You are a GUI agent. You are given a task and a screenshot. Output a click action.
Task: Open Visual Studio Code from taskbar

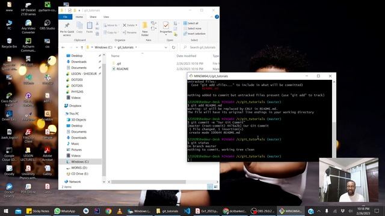[x=187, y=211]
